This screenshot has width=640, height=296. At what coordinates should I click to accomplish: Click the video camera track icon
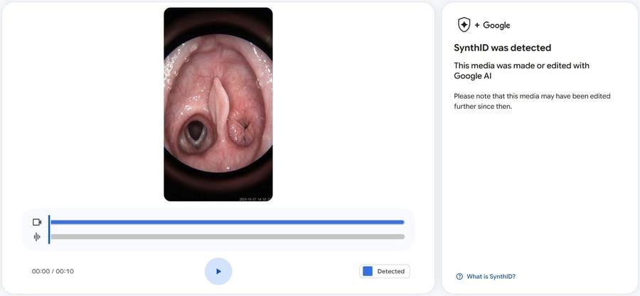point(37,222)
